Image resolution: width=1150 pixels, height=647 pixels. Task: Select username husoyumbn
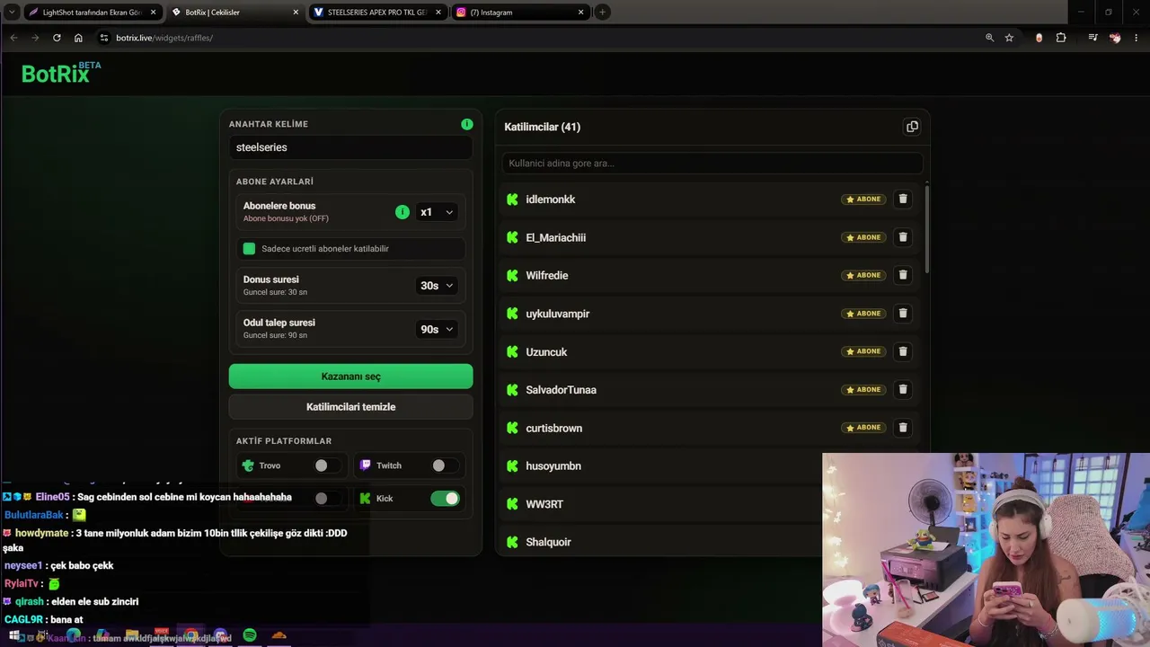tap(553, 466)
